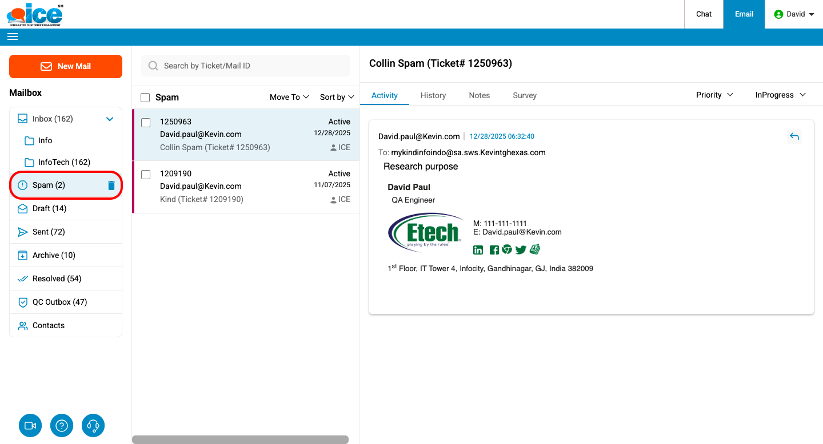Check the box for ticket 1250963
The image size is (823, 444).
[146, 123]
